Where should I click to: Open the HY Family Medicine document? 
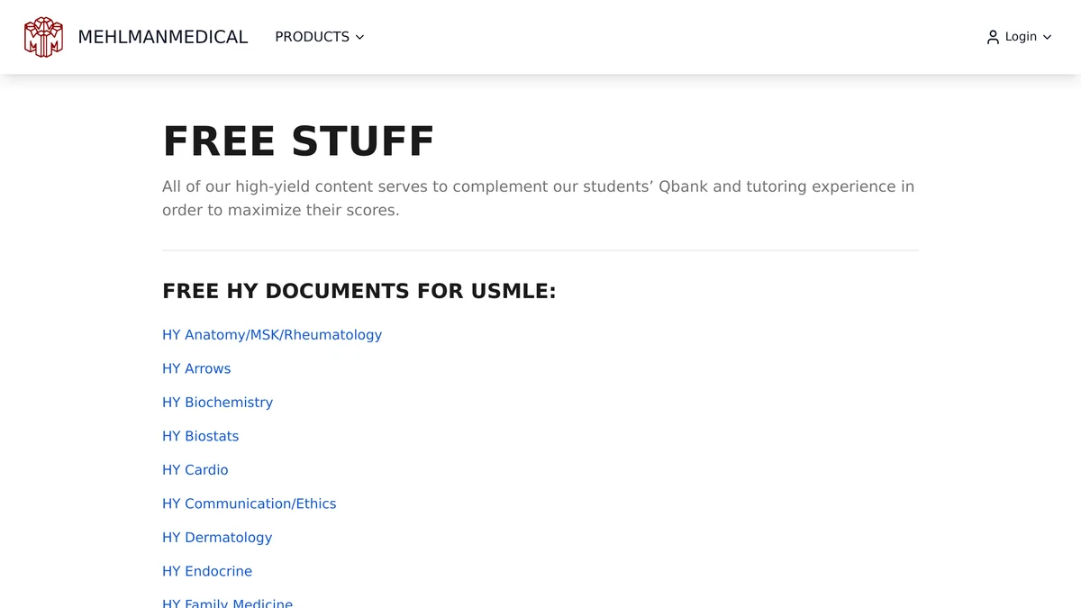click(x=228, y=603)
